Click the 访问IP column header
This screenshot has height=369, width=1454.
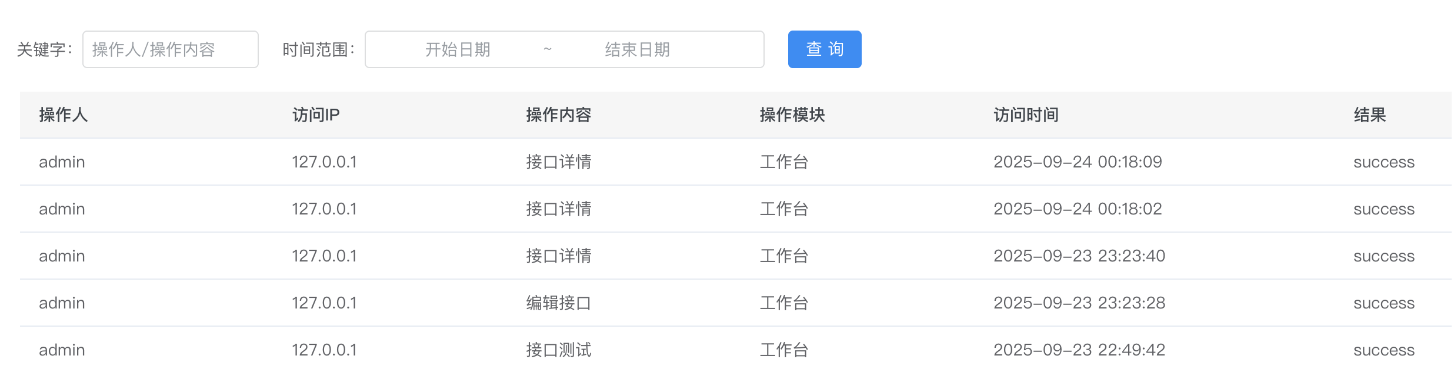tap(316, 115)
